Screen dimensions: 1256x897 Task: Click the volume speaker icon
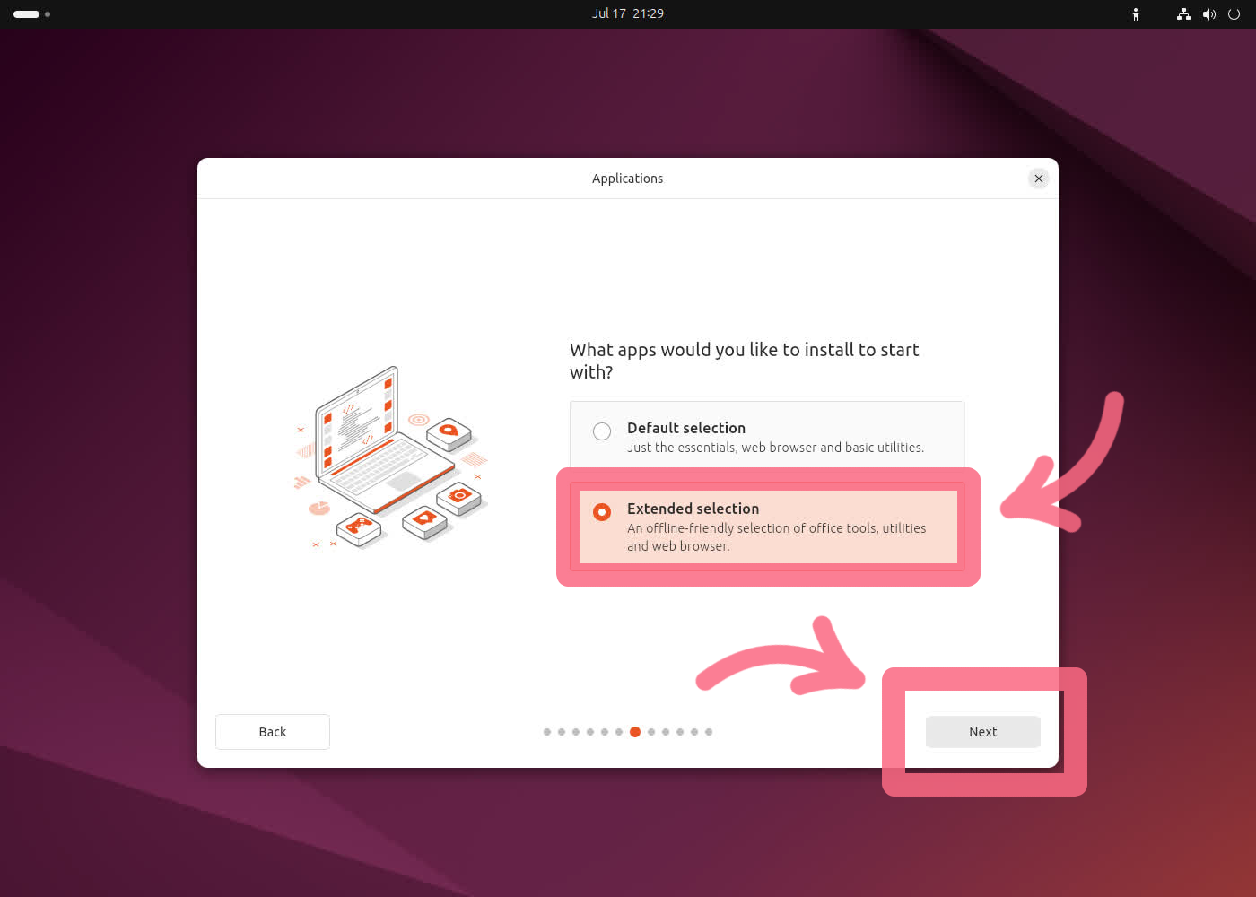1209,14
